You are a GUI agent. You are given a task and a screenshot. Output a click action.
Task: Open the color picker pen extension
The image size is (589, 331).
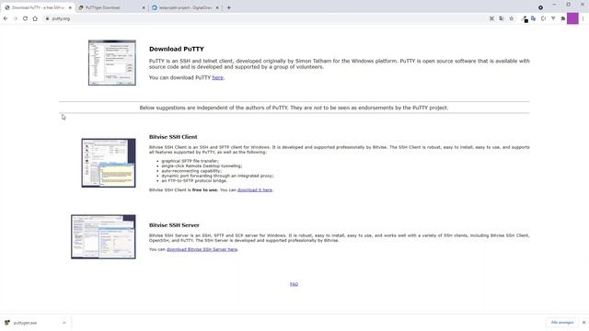(x=525, y=18)
